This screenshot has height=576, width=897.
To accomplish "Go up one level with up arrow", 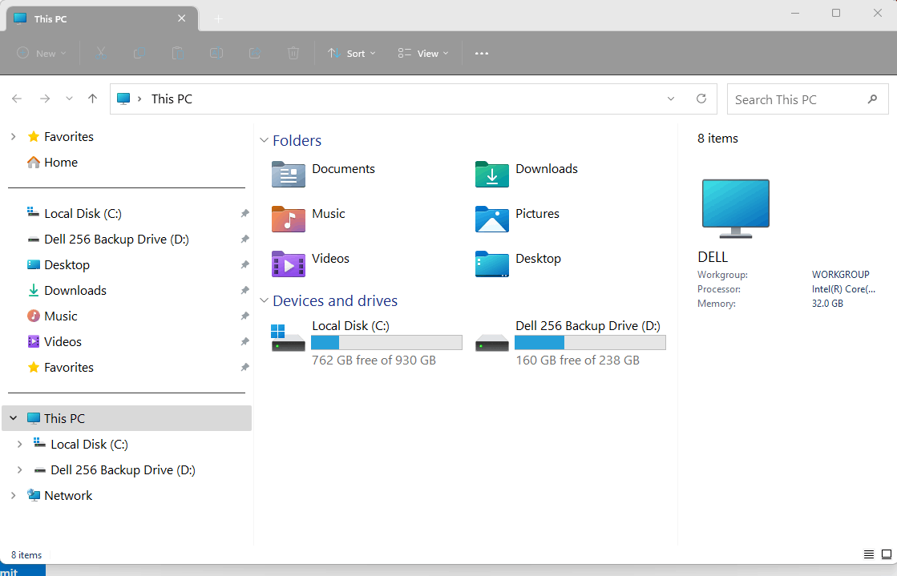I will 93,99.
